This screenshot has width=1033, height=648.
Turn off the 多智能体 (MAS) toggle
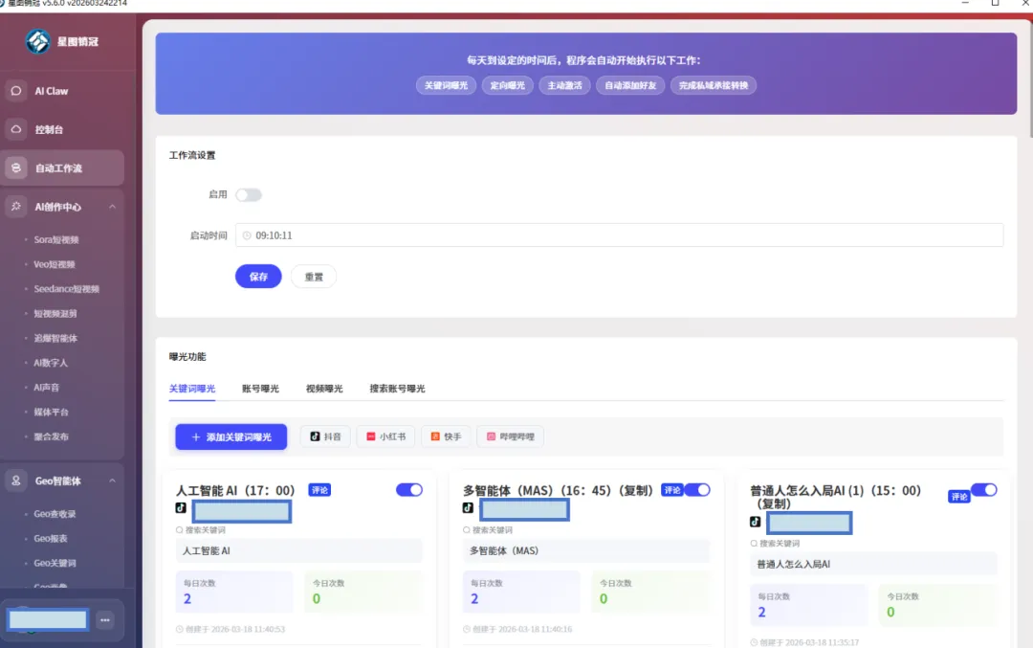pos(698,489)
